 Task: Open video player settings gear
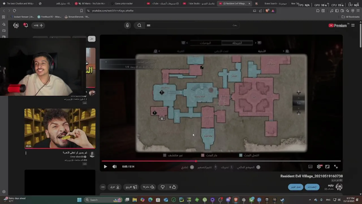click(319, 167)
